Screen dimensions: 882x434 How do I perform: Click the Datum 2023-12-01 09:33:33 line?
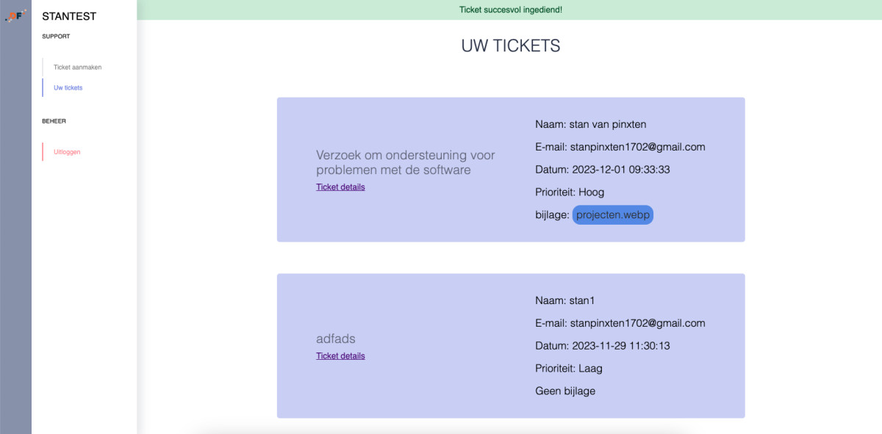[x=603, y=169]
